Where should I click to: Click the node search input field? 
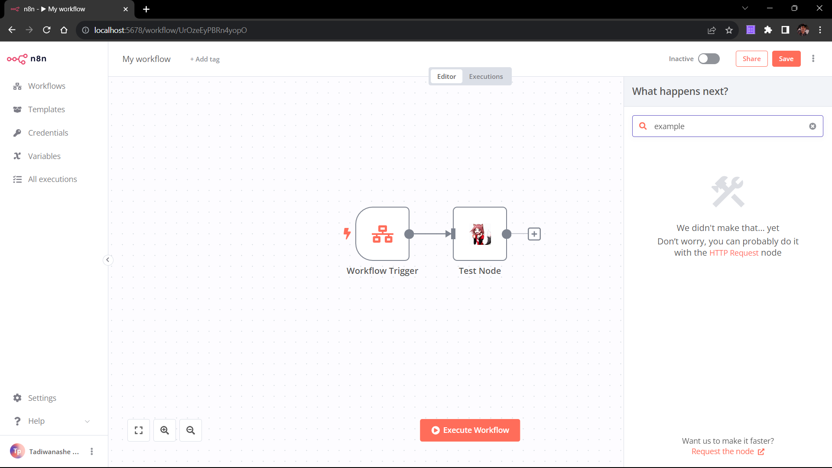point(728,126)
